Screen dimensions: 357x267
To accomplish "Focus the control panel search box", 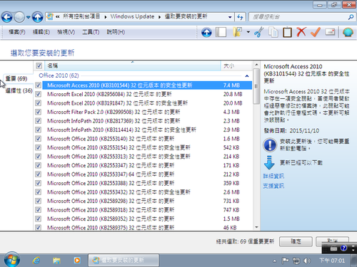I will coord(298,17).
